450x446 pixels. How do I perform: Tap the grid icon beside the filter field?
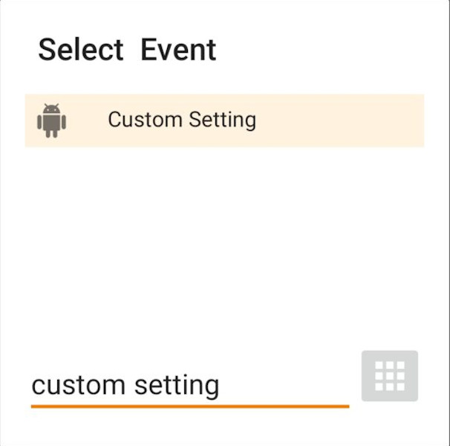(x=389, y=376)
